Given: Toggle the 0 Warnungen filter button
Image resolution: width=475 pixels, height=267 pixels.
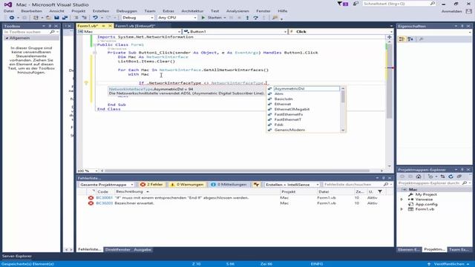Looking at the screenshot, I should tap(187, 185).
